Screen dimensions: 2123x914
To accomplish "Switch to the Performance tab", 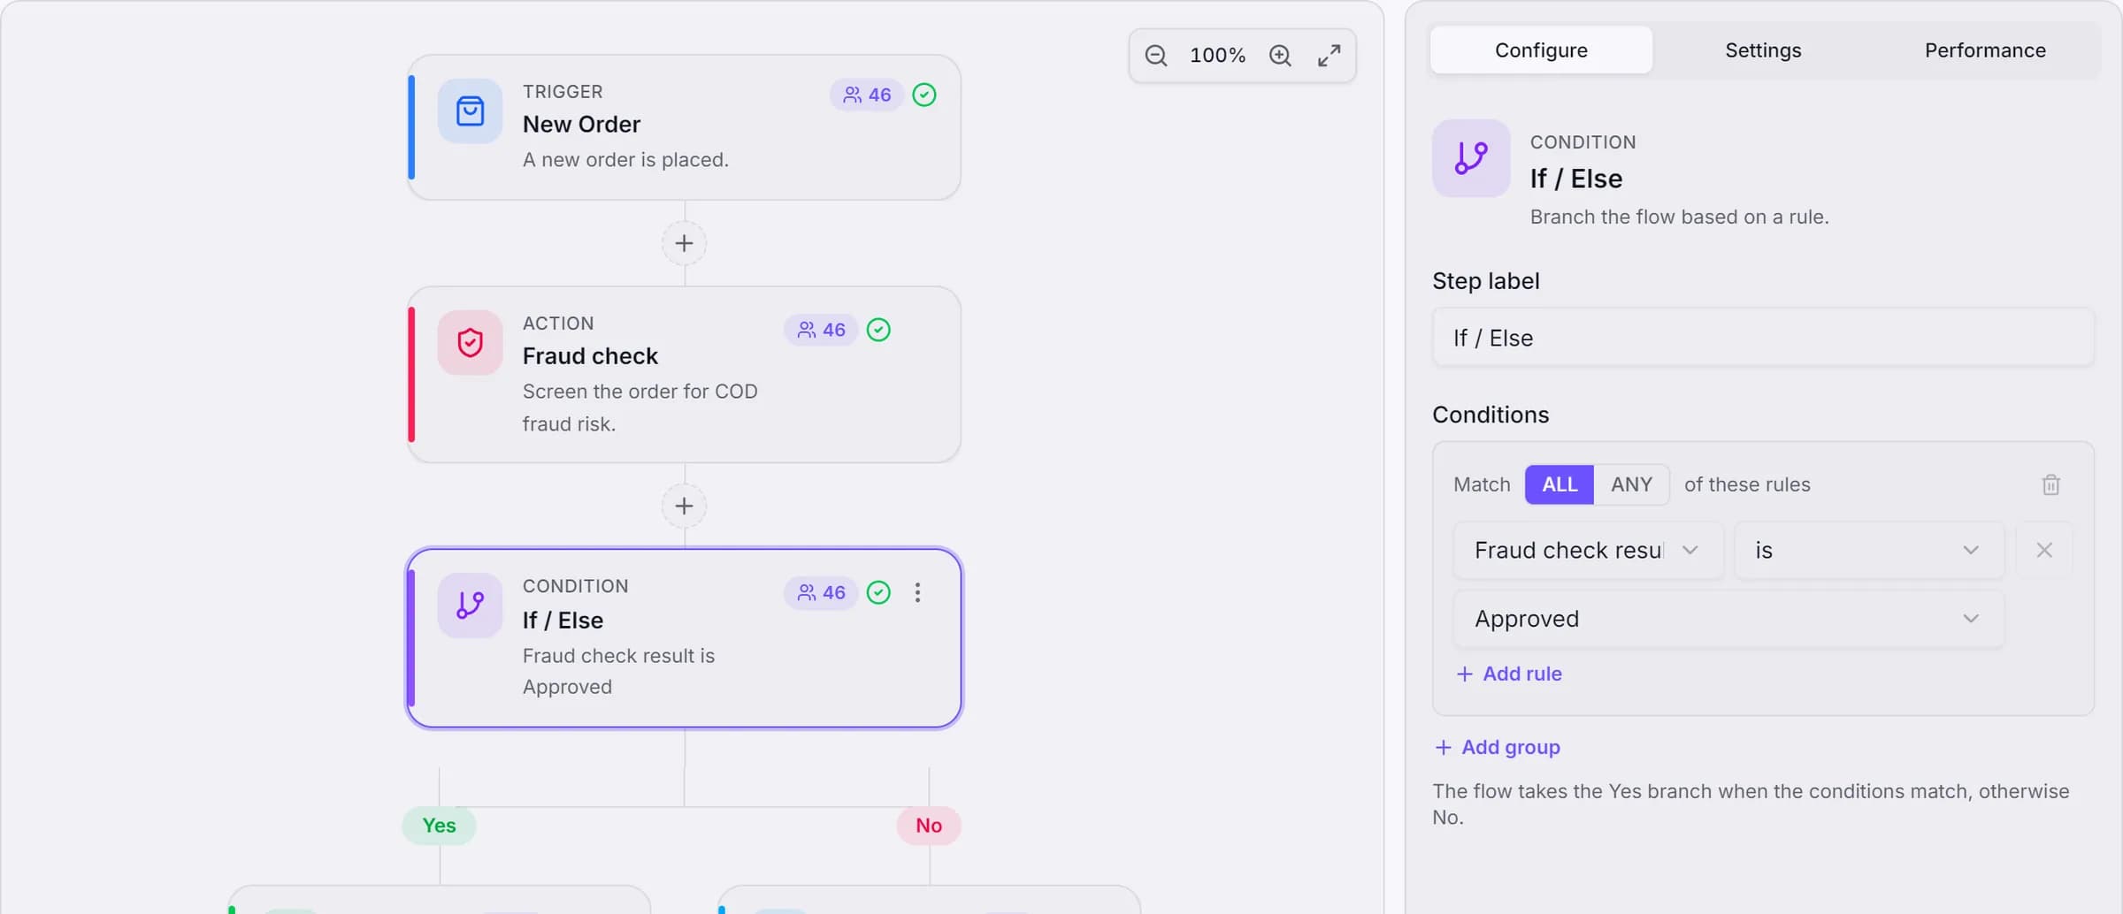I will click(1985, 50).
